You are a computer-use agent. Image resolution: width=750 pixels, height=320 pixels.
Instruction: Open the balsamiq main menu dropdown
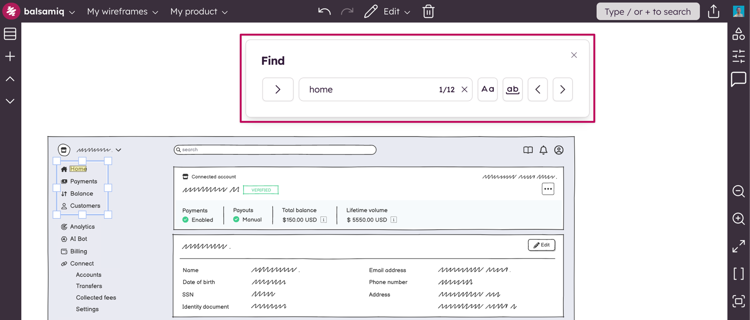pos(49,11)
